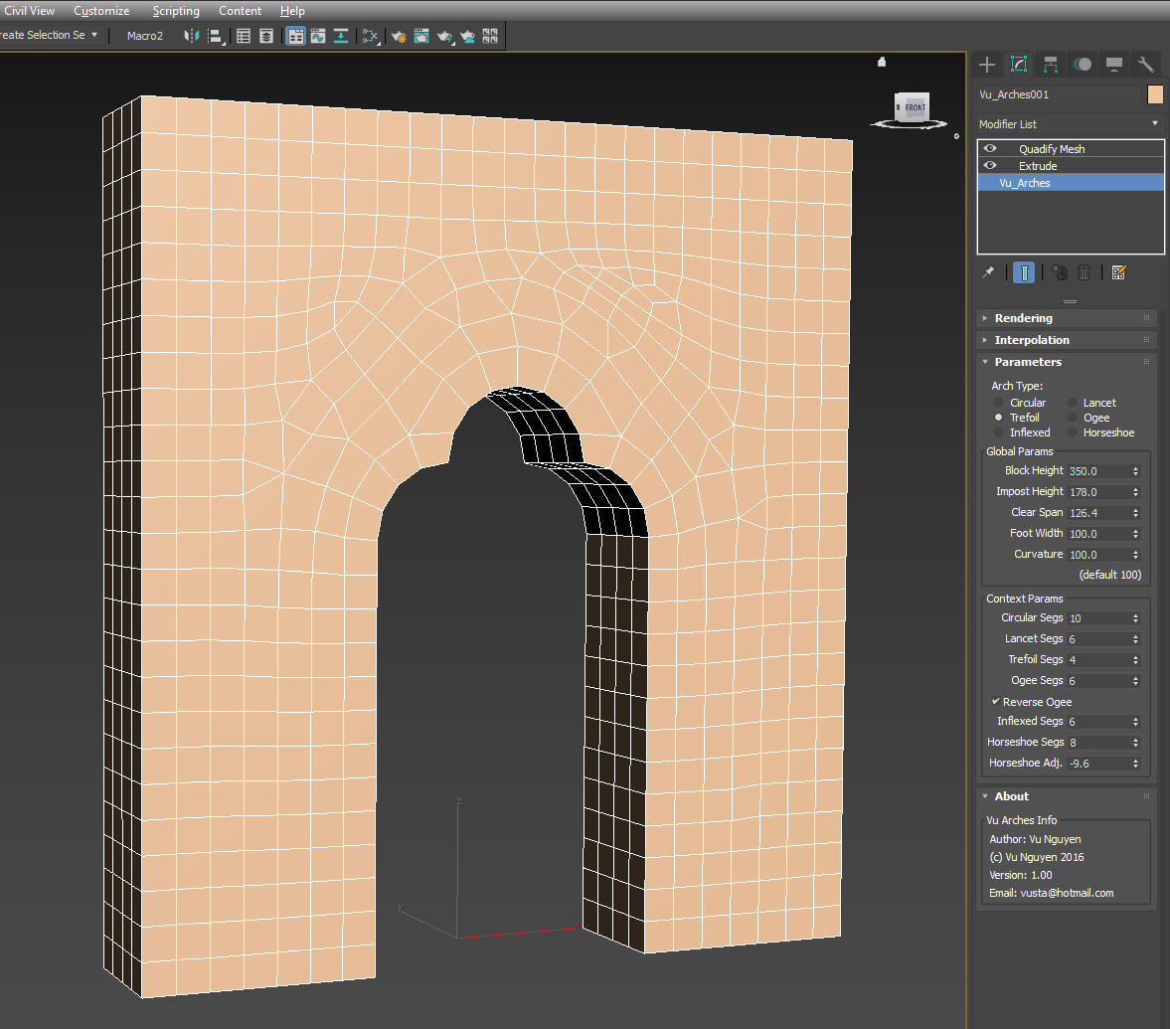Click Pin Stack icon below modifier stack
The image size is (1170, 1029).
[x=988, y=272]
